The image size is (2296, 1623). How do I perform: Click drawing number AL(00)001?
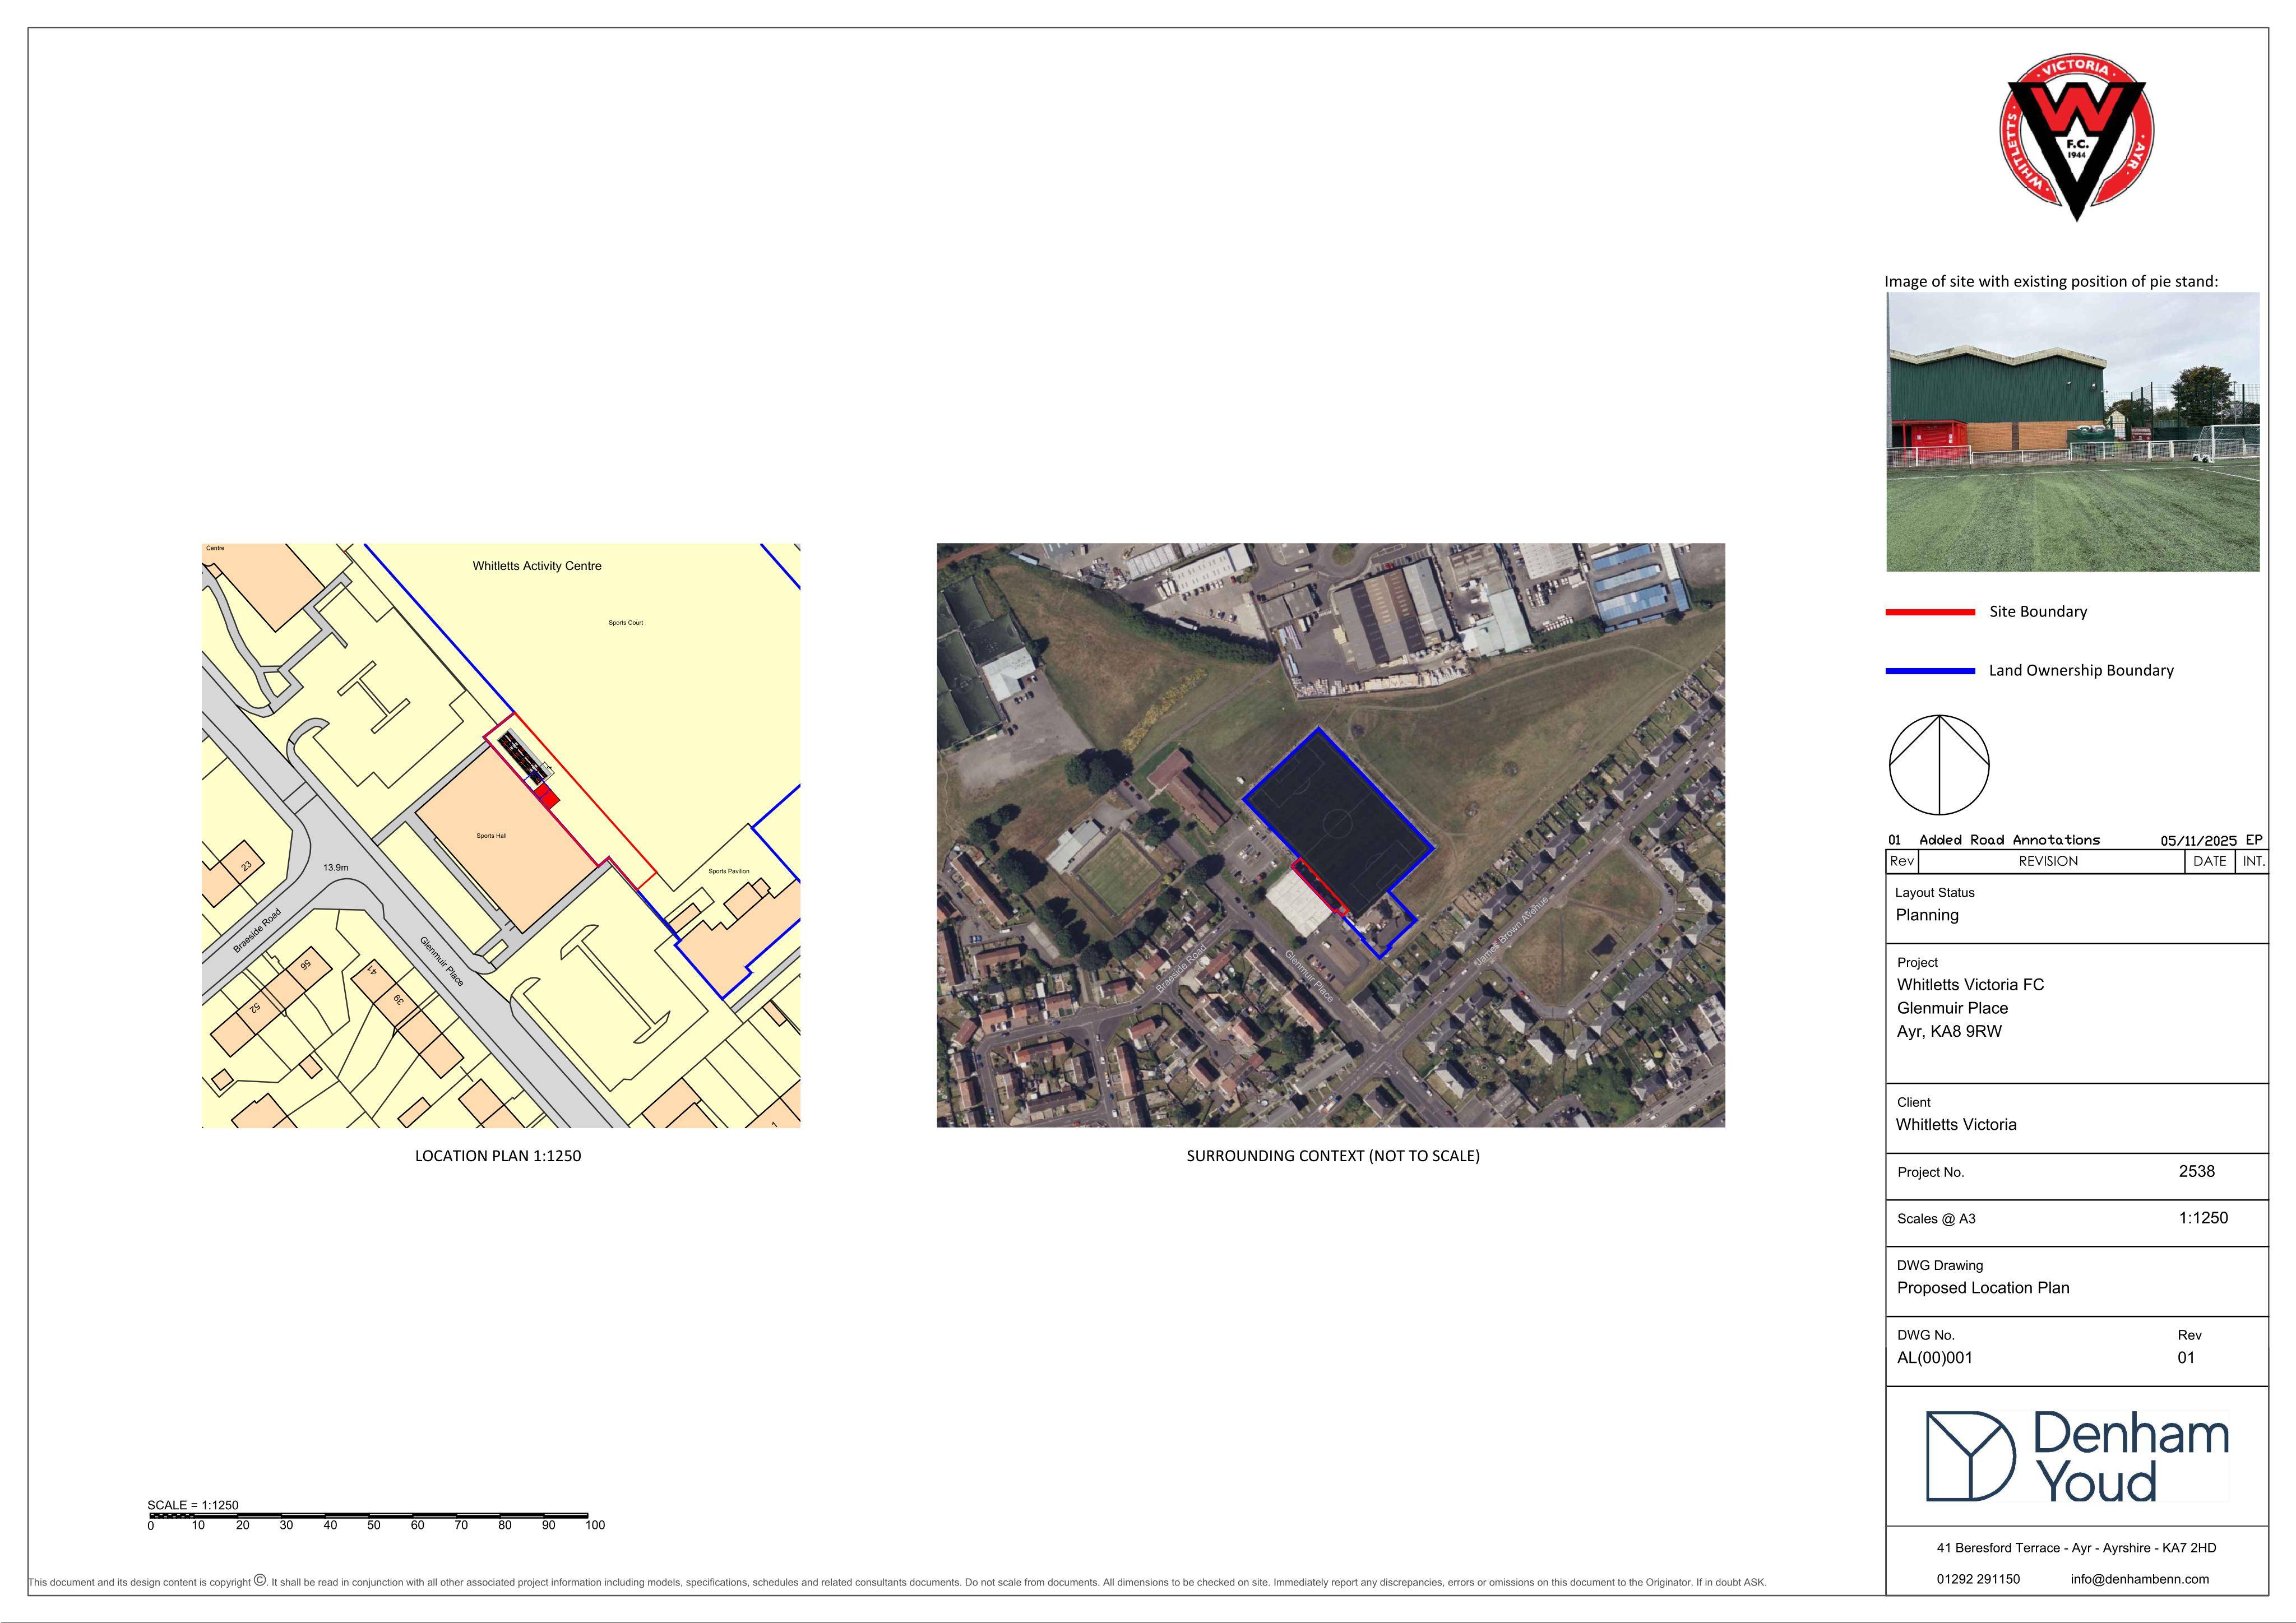1934,1358
